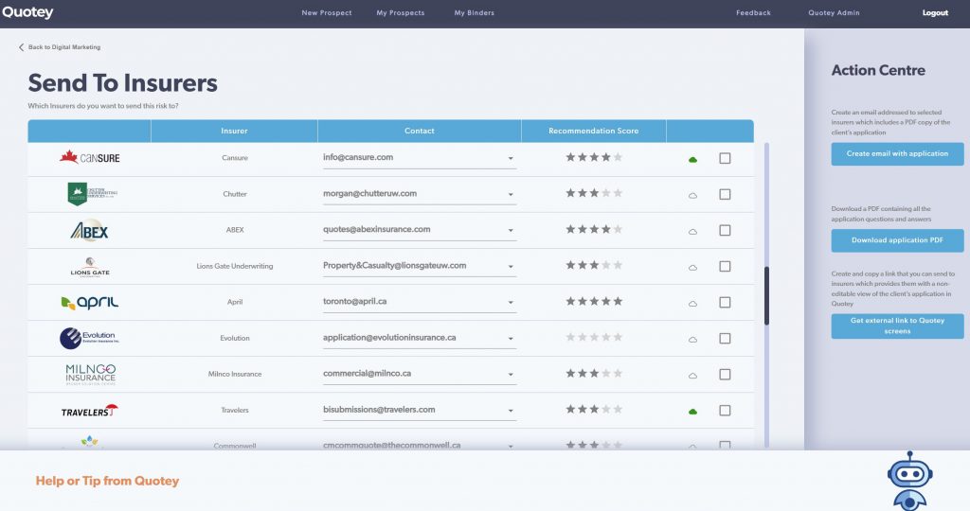Image resolution: width=970 pixels, height=511 pixels.
Task: Tick the Travelers checkbox
Action: [x=725, y=411]
